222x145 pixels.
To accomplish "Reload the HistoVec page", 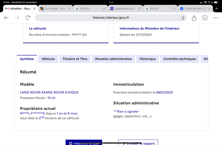I will coord(28,18).
